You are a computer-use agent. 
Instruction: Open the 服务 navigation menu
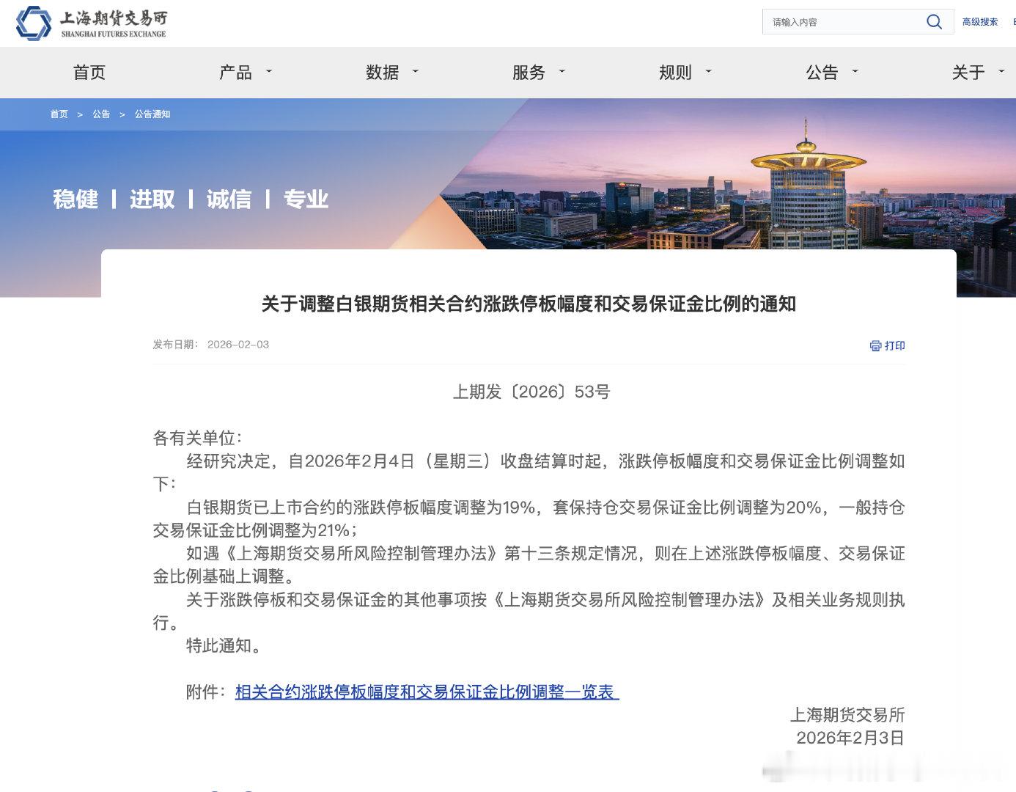pos(529,73)
